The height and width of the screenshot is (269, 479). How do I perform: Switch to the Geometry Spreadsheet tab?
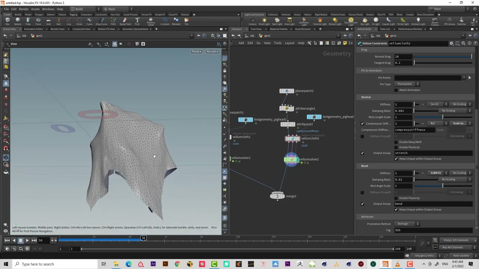coord(135,29)
